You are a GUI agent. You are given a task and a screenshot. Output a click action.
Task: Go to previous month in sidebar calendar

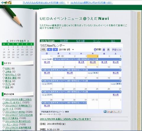coord(7,41)
